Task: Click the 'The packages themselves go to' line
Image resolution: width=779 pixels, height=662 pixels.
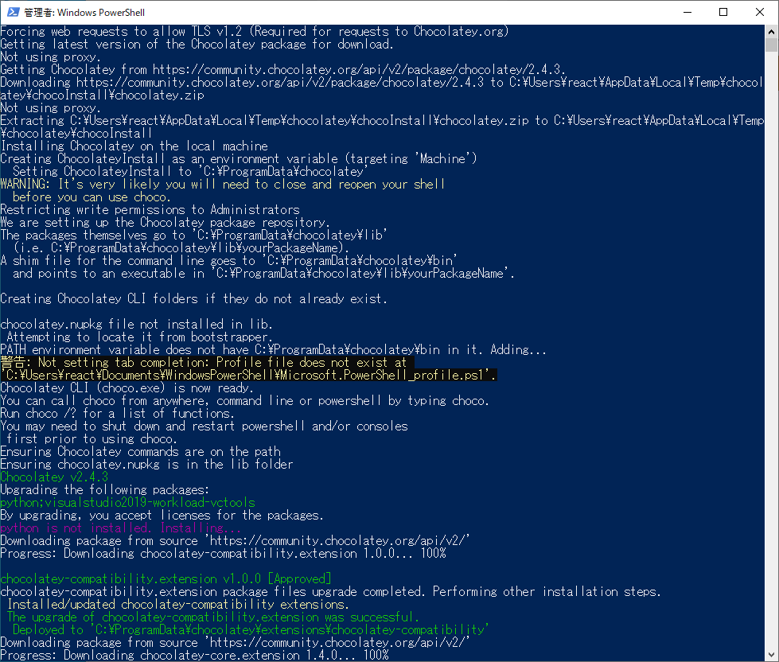Action: pyautogui.click(x=194, y=235)
